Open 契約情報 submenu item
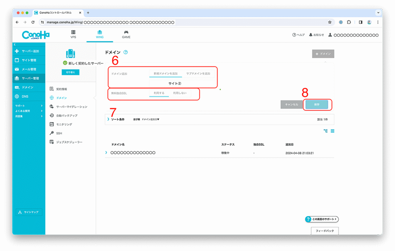 pyautogui.click(x=59, y=89)
